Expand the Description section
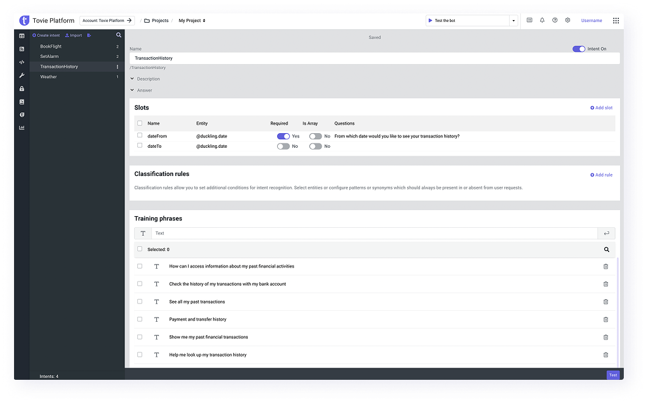This screenshot has height=403, width=647. click(x=145, y=79)
